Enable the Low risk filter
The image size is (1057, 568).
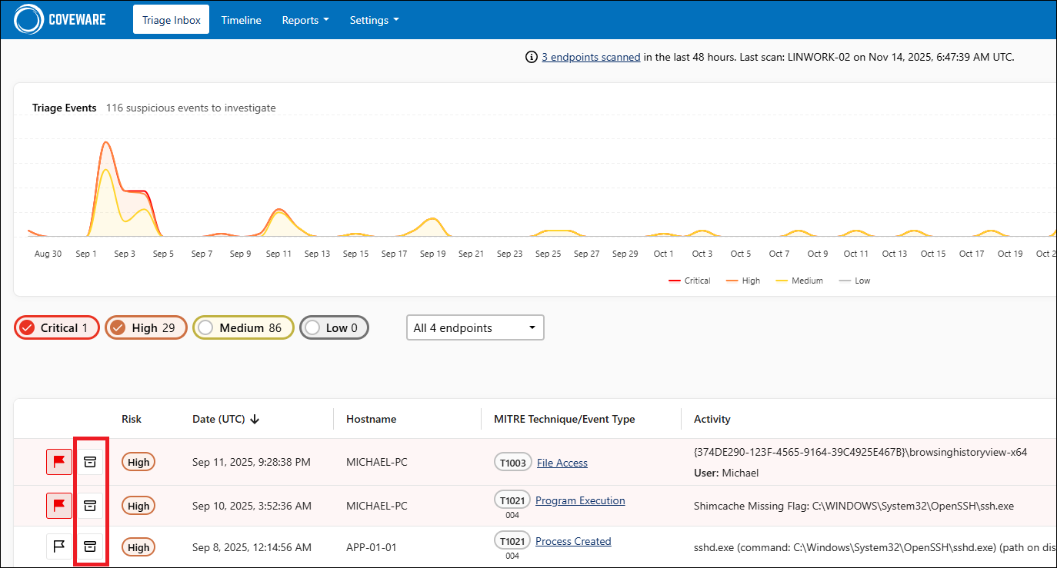coord(334,327)
